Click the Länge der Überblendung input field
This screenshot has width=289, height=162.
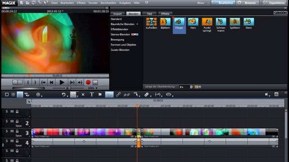(x=184, y=87)
